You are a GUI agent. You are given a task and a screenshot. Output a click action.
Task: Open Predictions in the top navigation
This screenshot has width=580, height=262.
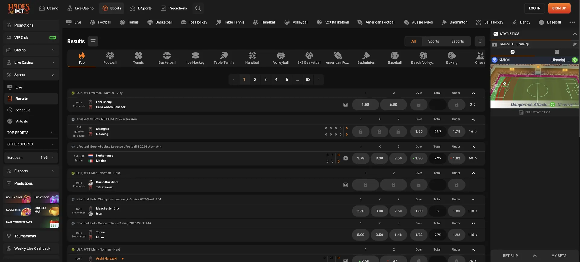coord(174,8)
